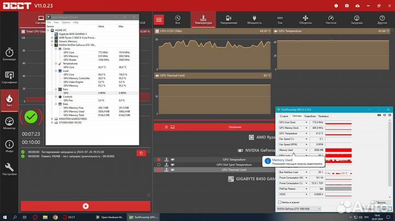Toggle the GPU Temperature graph checkbox
Image resolution: width=395 pixels, height=221 pixels.
pyautogui.click(x=159, y=160)
